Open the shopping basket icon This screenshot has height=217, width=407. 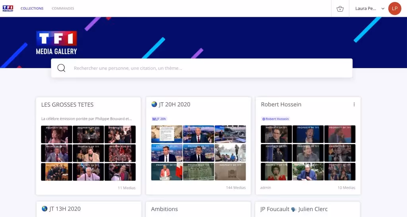coord(340,9)
